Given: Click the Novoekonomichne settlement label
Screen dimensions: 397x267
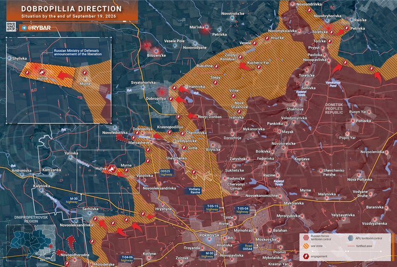Looking at the screenshot, I should 261,196.
